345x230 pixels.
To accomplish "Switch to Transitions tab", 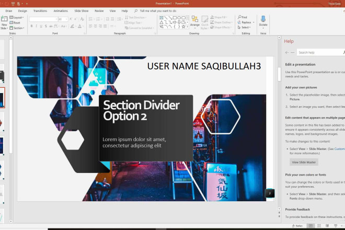I will click(40, 11).
